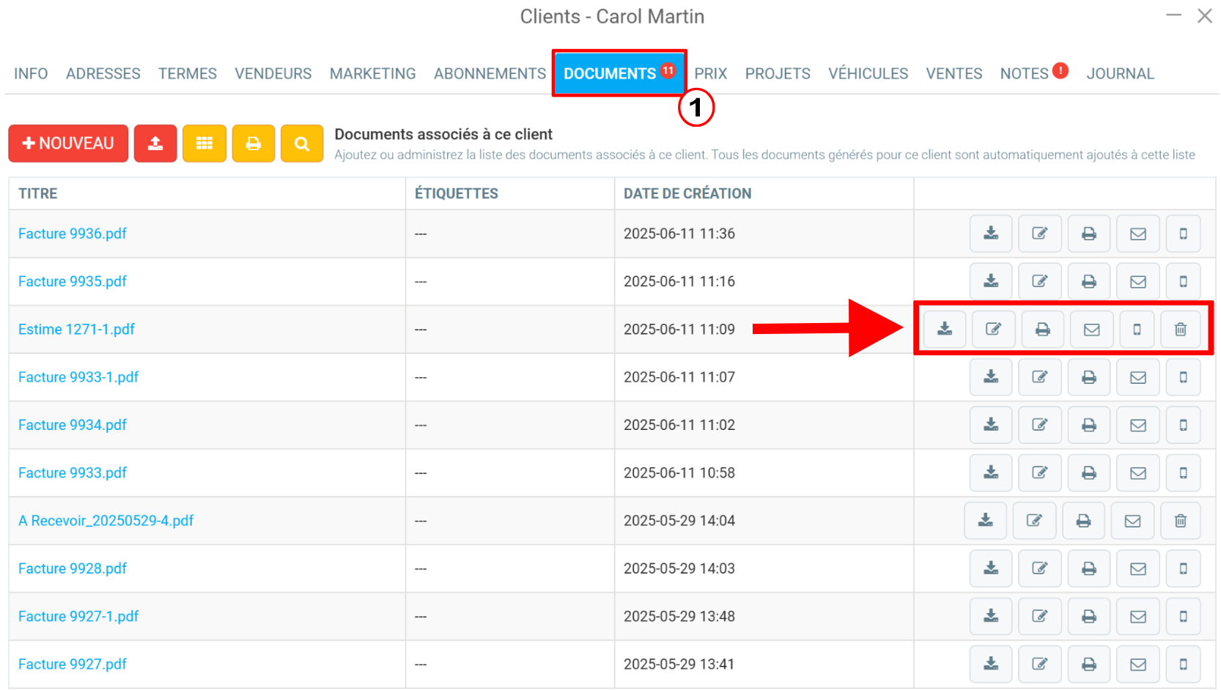This screenshot has height=690, width=1221.
Task: Open Facture 9928.pdf link
Action: [73, 568]
